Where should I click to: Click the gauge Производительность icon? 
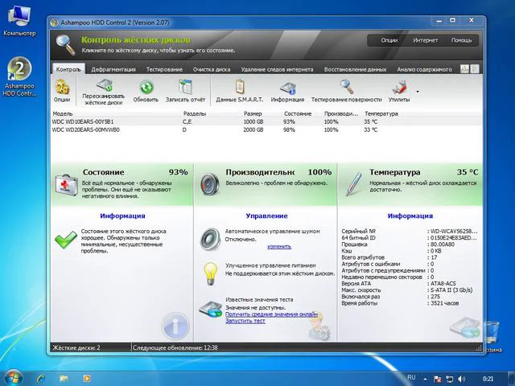[209, 185]
